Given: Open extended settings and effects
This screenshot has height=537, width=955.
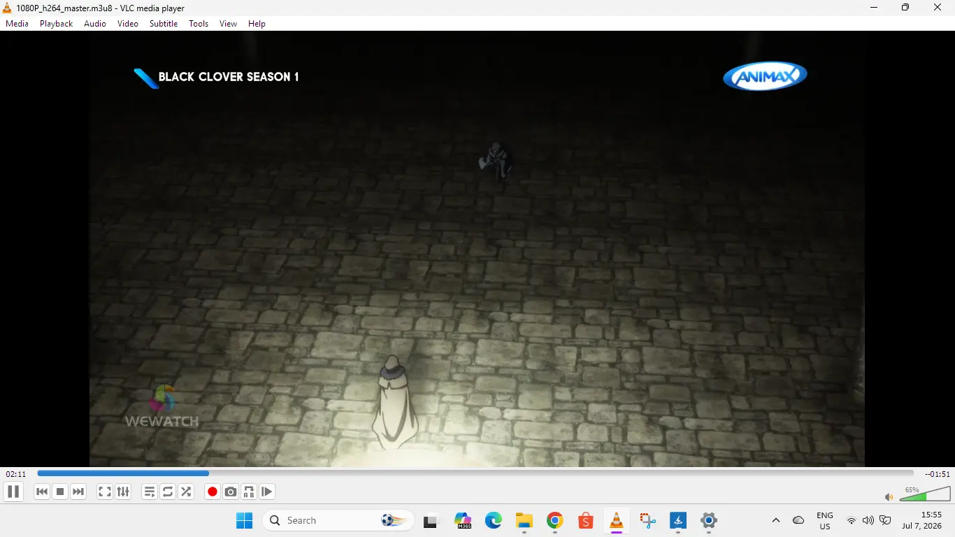Looking at the screenshot, I should 123,492.
